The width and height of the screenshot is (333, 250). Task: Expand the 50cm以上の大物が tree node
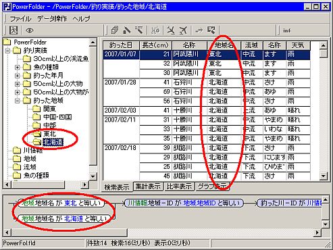(18, 92)
